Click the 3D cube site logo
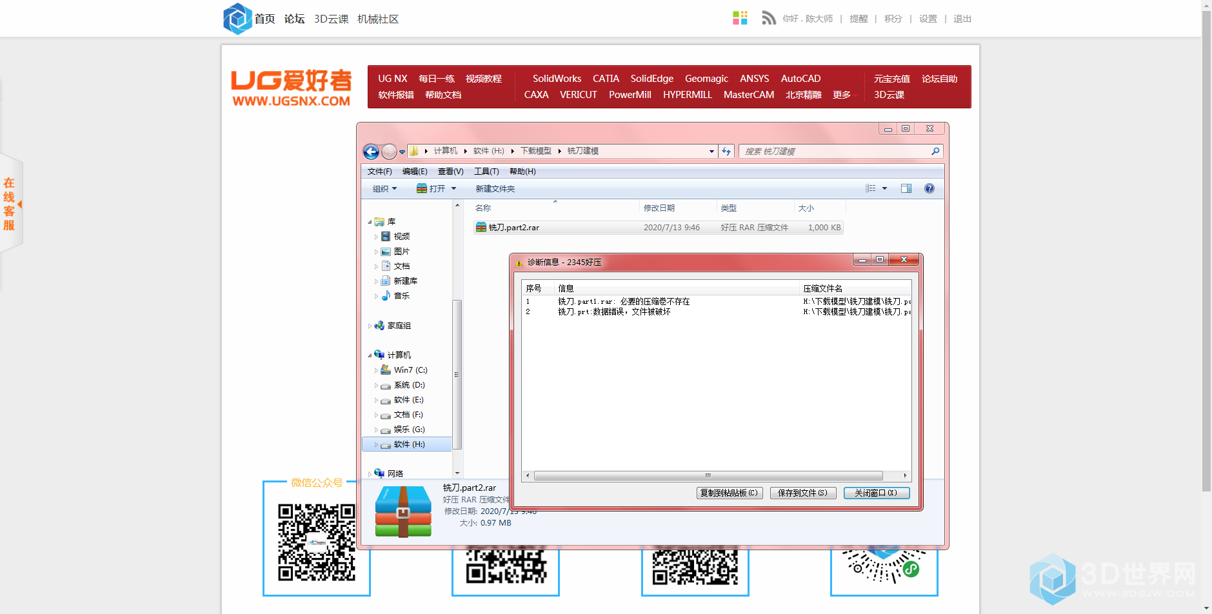1212x614 pixels. (237, 19)
